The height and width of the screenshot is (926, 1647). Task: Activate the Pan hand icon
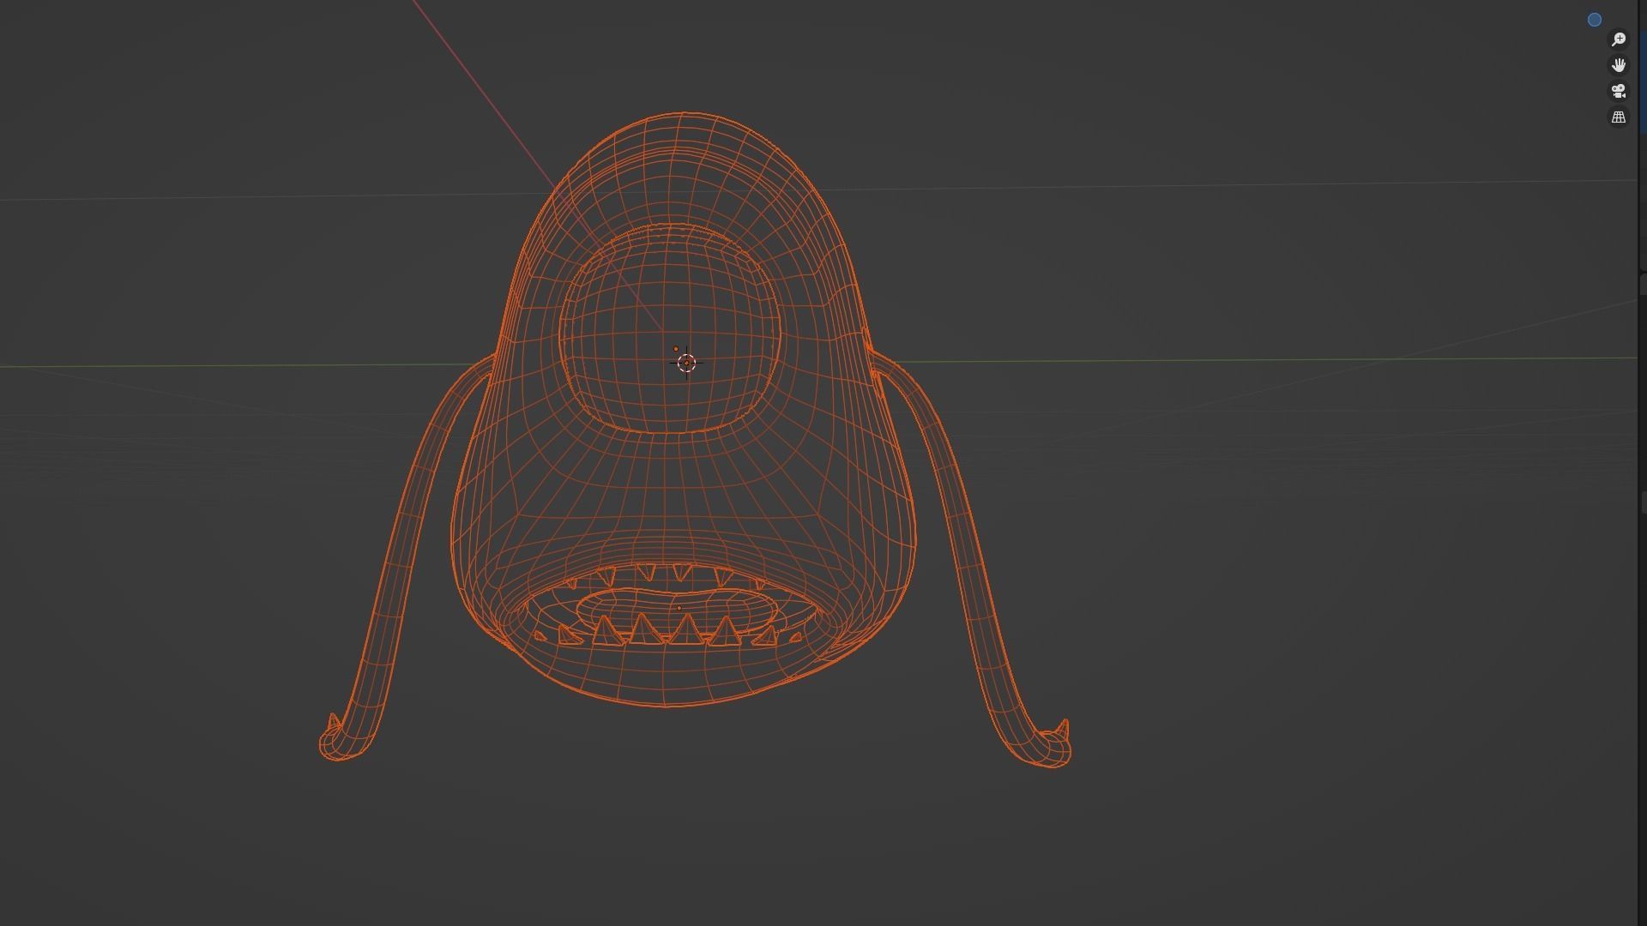tap(1619, 64)
